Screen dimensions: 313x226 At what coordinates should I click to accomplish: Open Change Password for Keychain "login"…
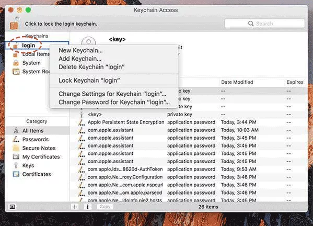[x=114, y=102]
